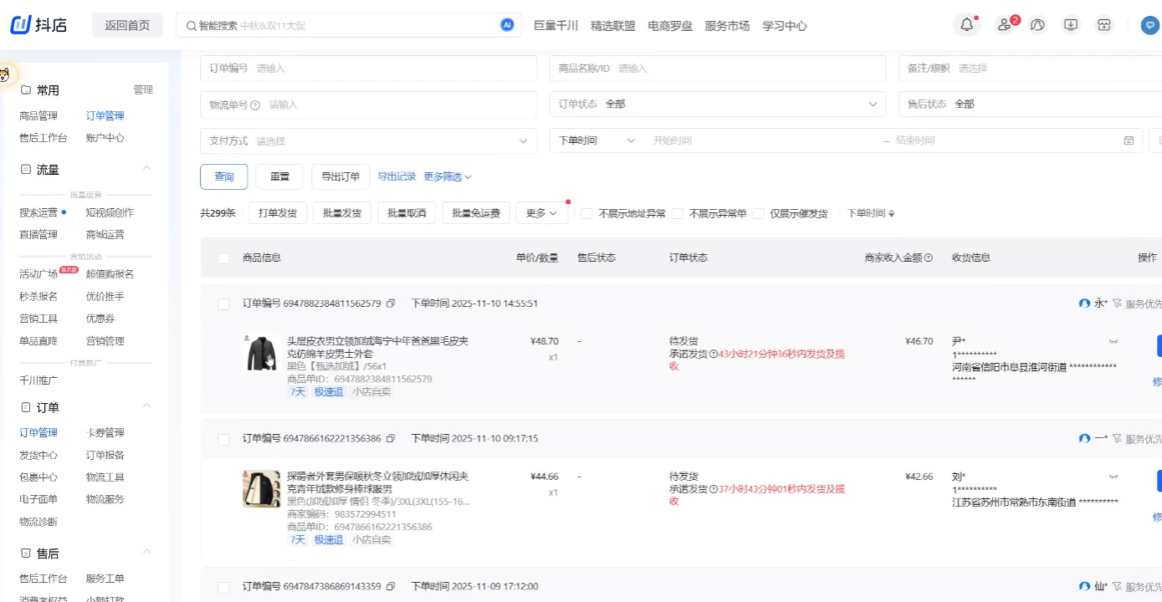Open the customer service assistant icon
This screenshot has width=1162, height=602.
[1037, 26]
